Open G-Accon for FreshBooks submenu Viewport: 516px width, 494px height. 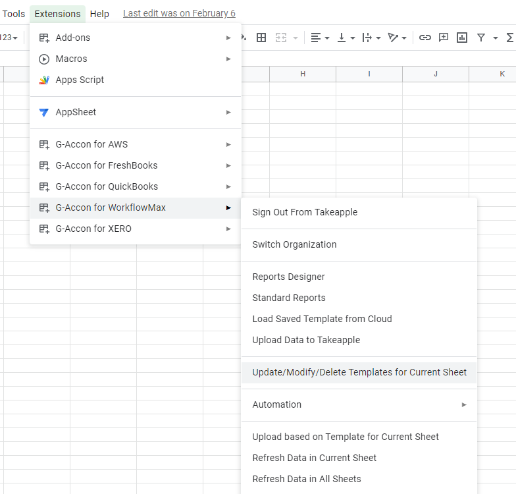(136, 166)
